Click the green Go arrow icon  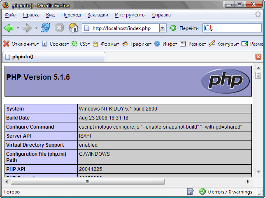pyautogui.click(x=173, y=28)
